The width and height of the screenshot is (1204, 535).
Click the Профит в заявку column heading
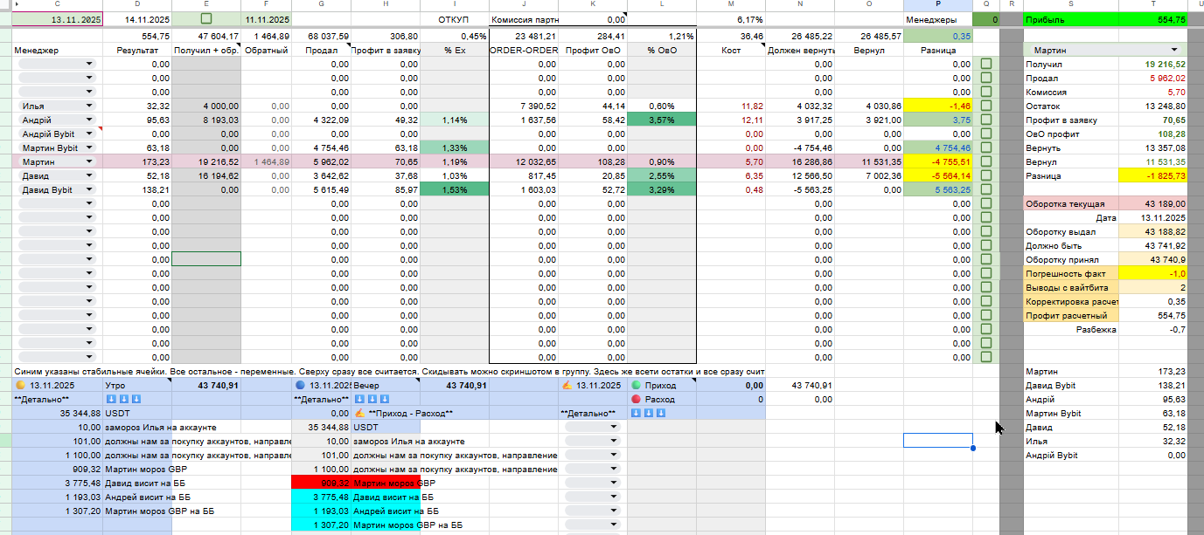pos(386,51)
